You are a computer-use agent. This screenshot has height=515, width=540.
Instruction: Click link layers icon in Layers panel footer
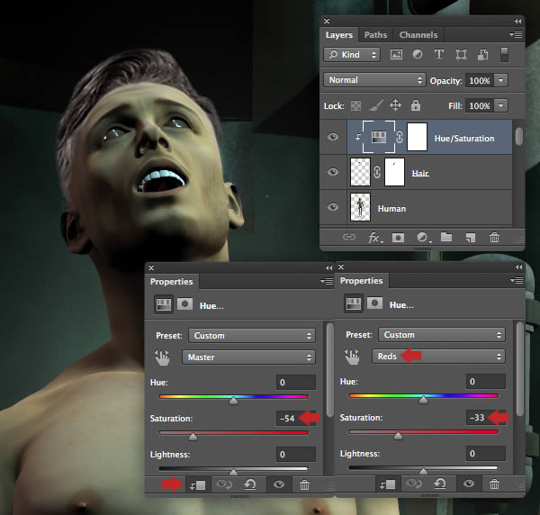point(349,237)
